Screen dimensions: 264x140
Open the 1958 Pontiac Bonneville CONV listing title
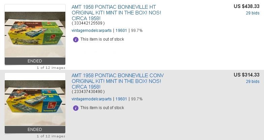(118, 81)
